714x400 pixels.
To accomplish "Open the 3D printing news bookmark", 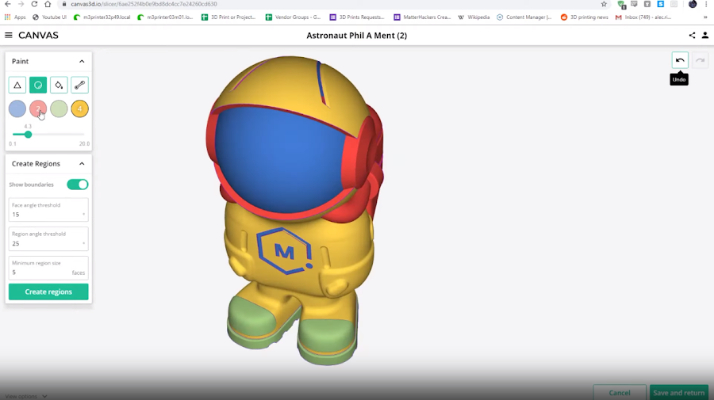I will tap(584, 17).
